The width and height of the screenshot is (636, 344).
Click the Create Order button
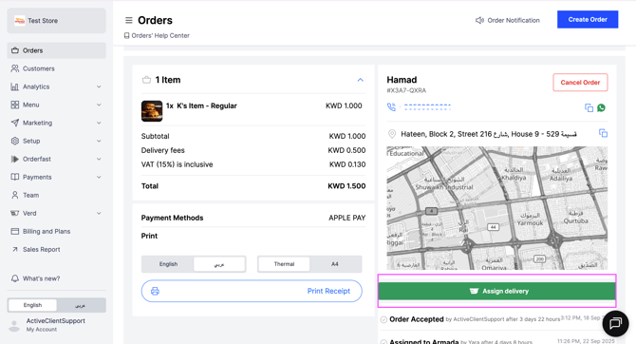click(588, 20)
